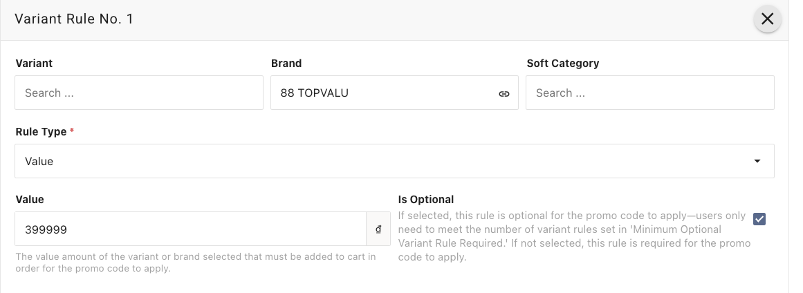Focus the Variant search field

[x=138, y=93]
